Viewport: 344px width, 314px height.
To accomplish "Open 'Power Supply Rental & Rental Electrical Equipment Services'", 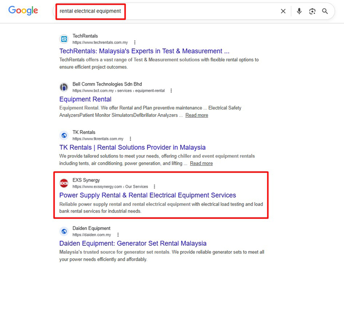I will (x=148, y=195).
